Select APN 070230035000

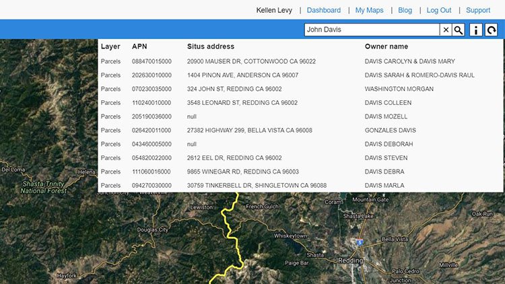pyautogui.click(x=151, y=89)
